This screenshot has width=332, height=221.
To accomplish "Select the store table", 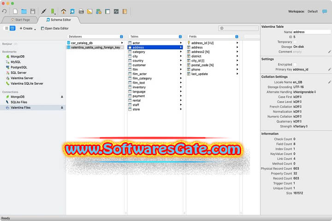I will pos(155,109).
